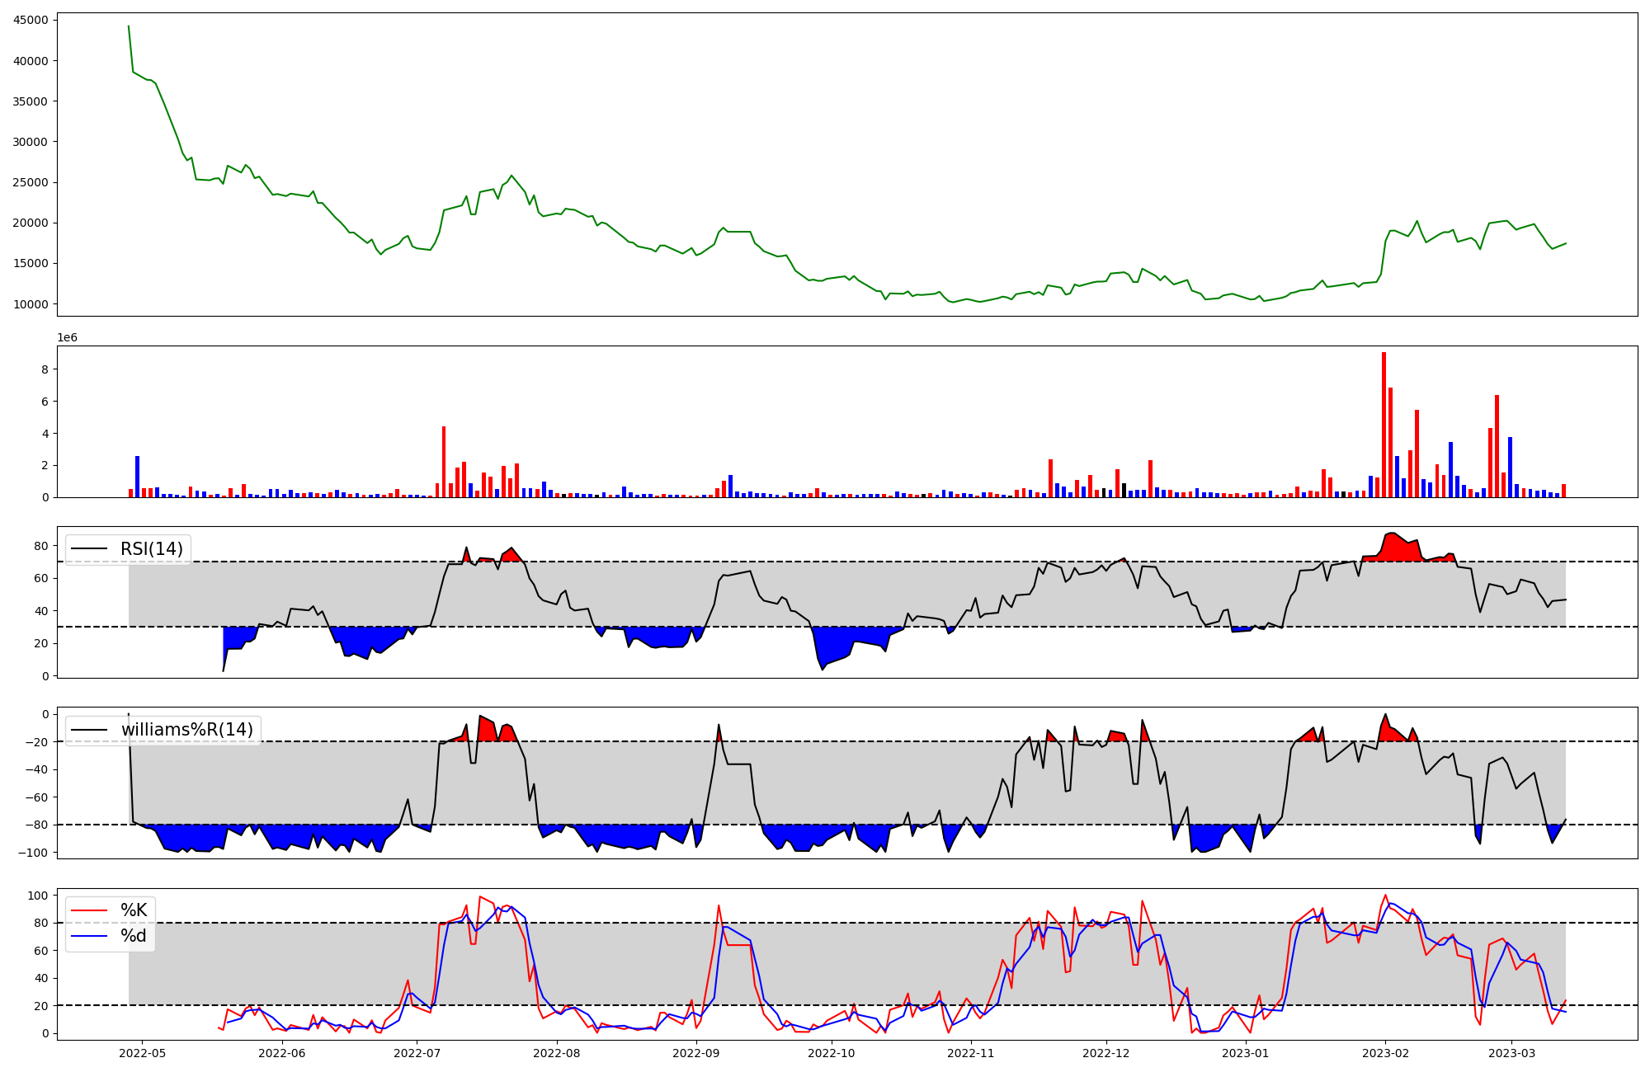Click the williams%R(14) legend label

click(x=186, y=730)
